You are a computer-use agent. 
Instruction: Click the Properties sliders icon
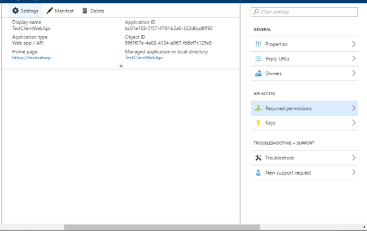(x=258, y=44)
